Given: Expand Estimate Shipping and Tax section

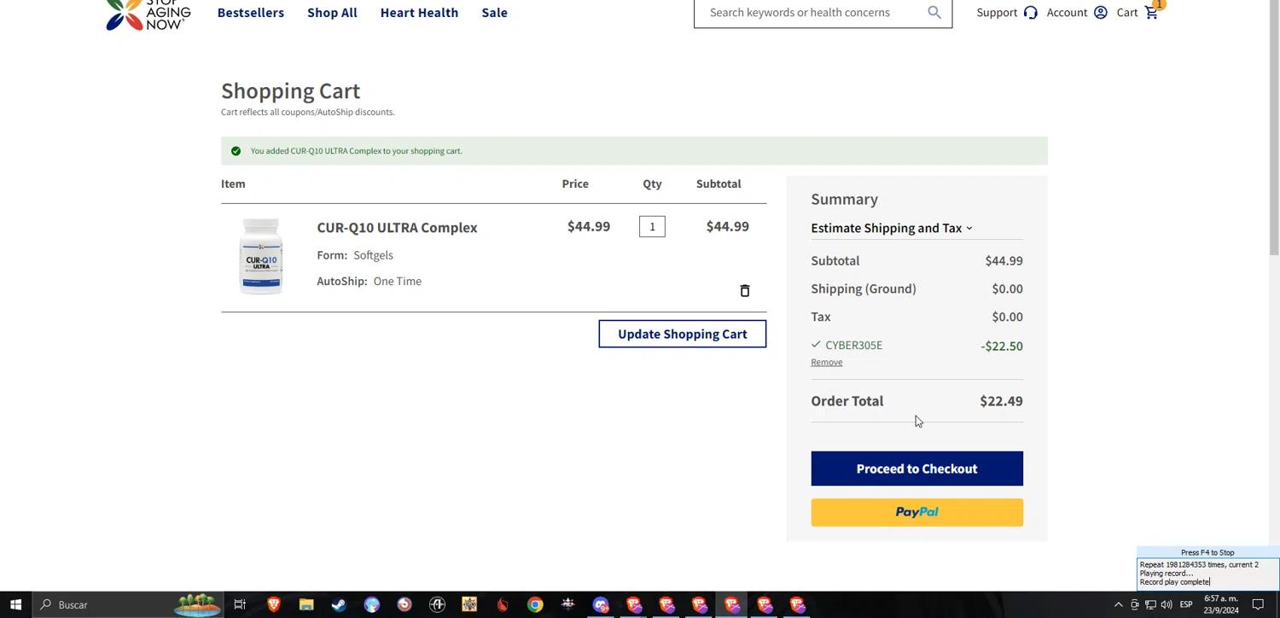Looking at the screenshot, I should coord(891,228).
